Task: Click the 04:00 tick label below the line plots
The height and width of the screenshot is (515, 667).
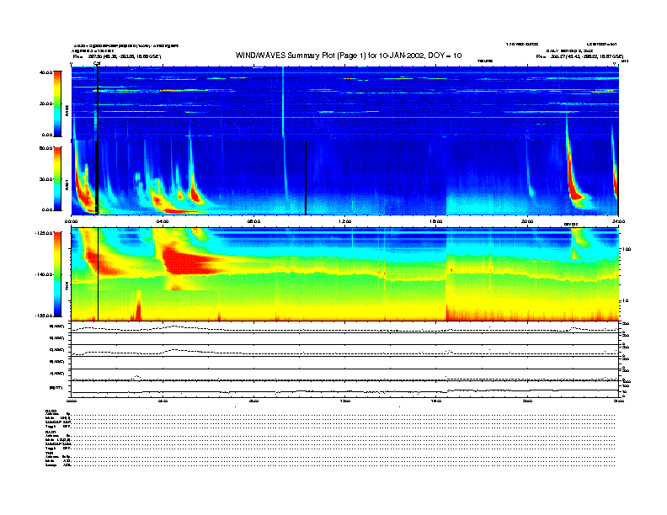Action: pos(163,401)
